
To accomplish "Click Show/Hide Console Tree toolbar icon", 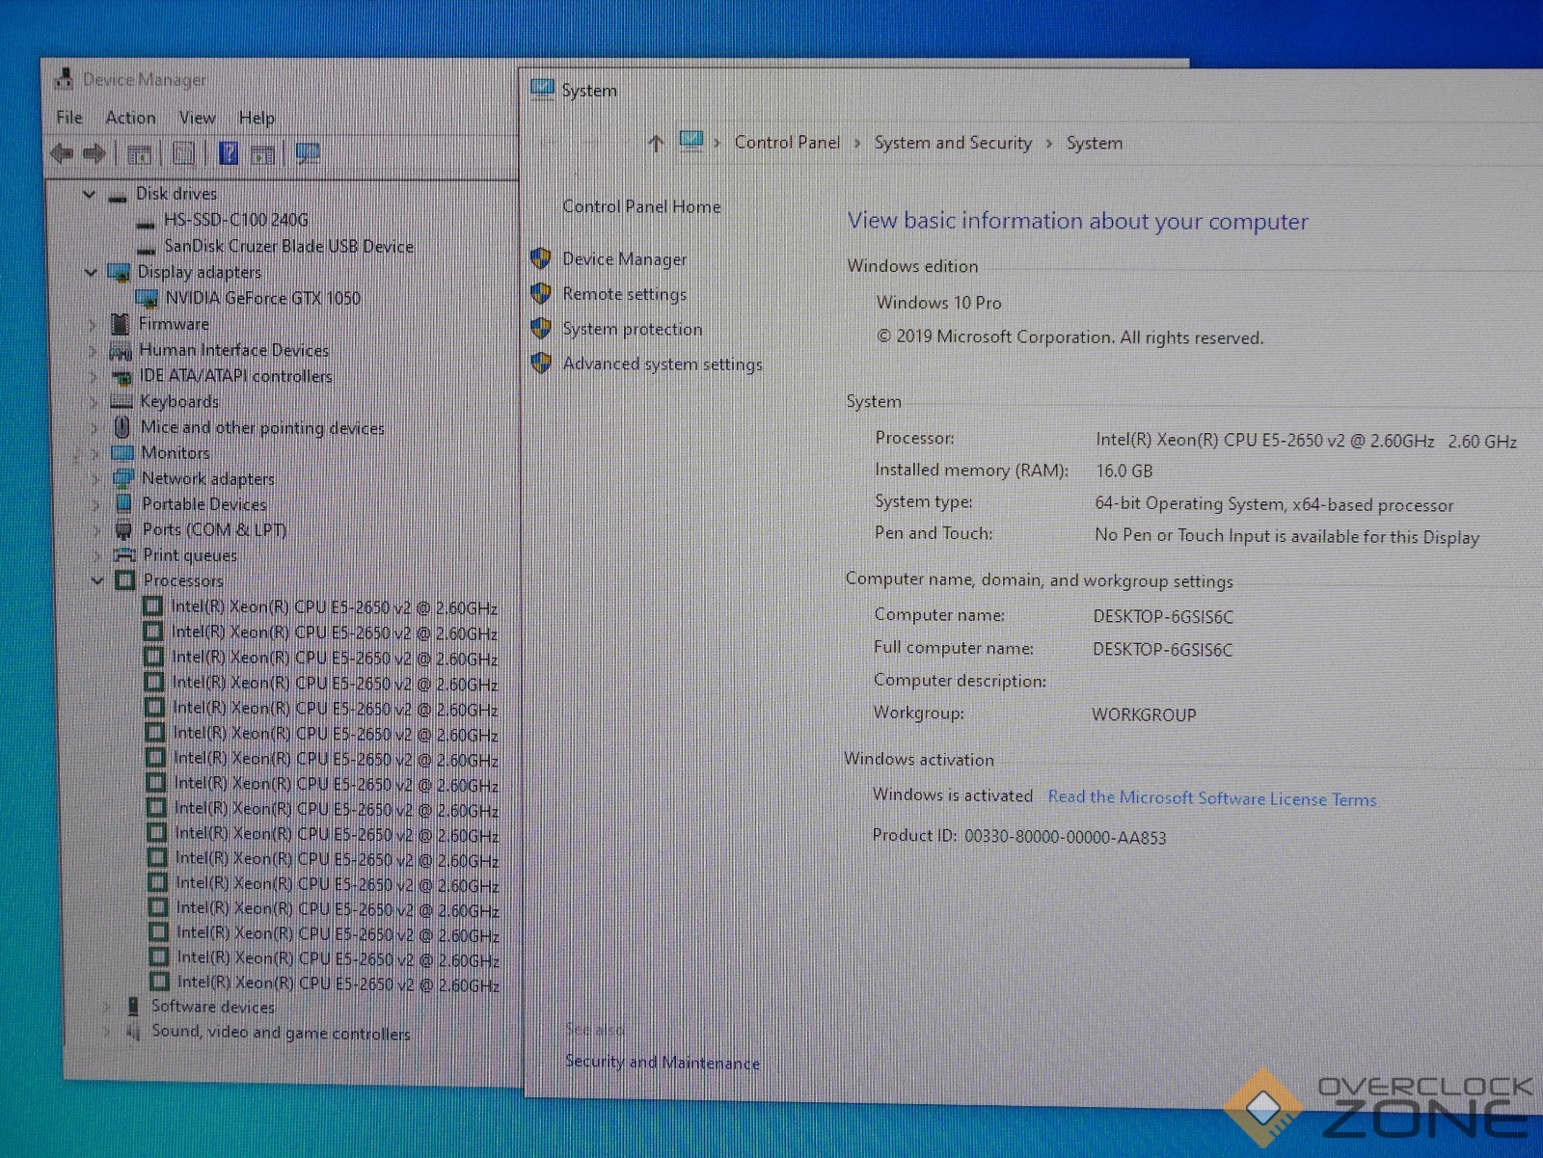I will pyautogui.click(x=139, y=154).
